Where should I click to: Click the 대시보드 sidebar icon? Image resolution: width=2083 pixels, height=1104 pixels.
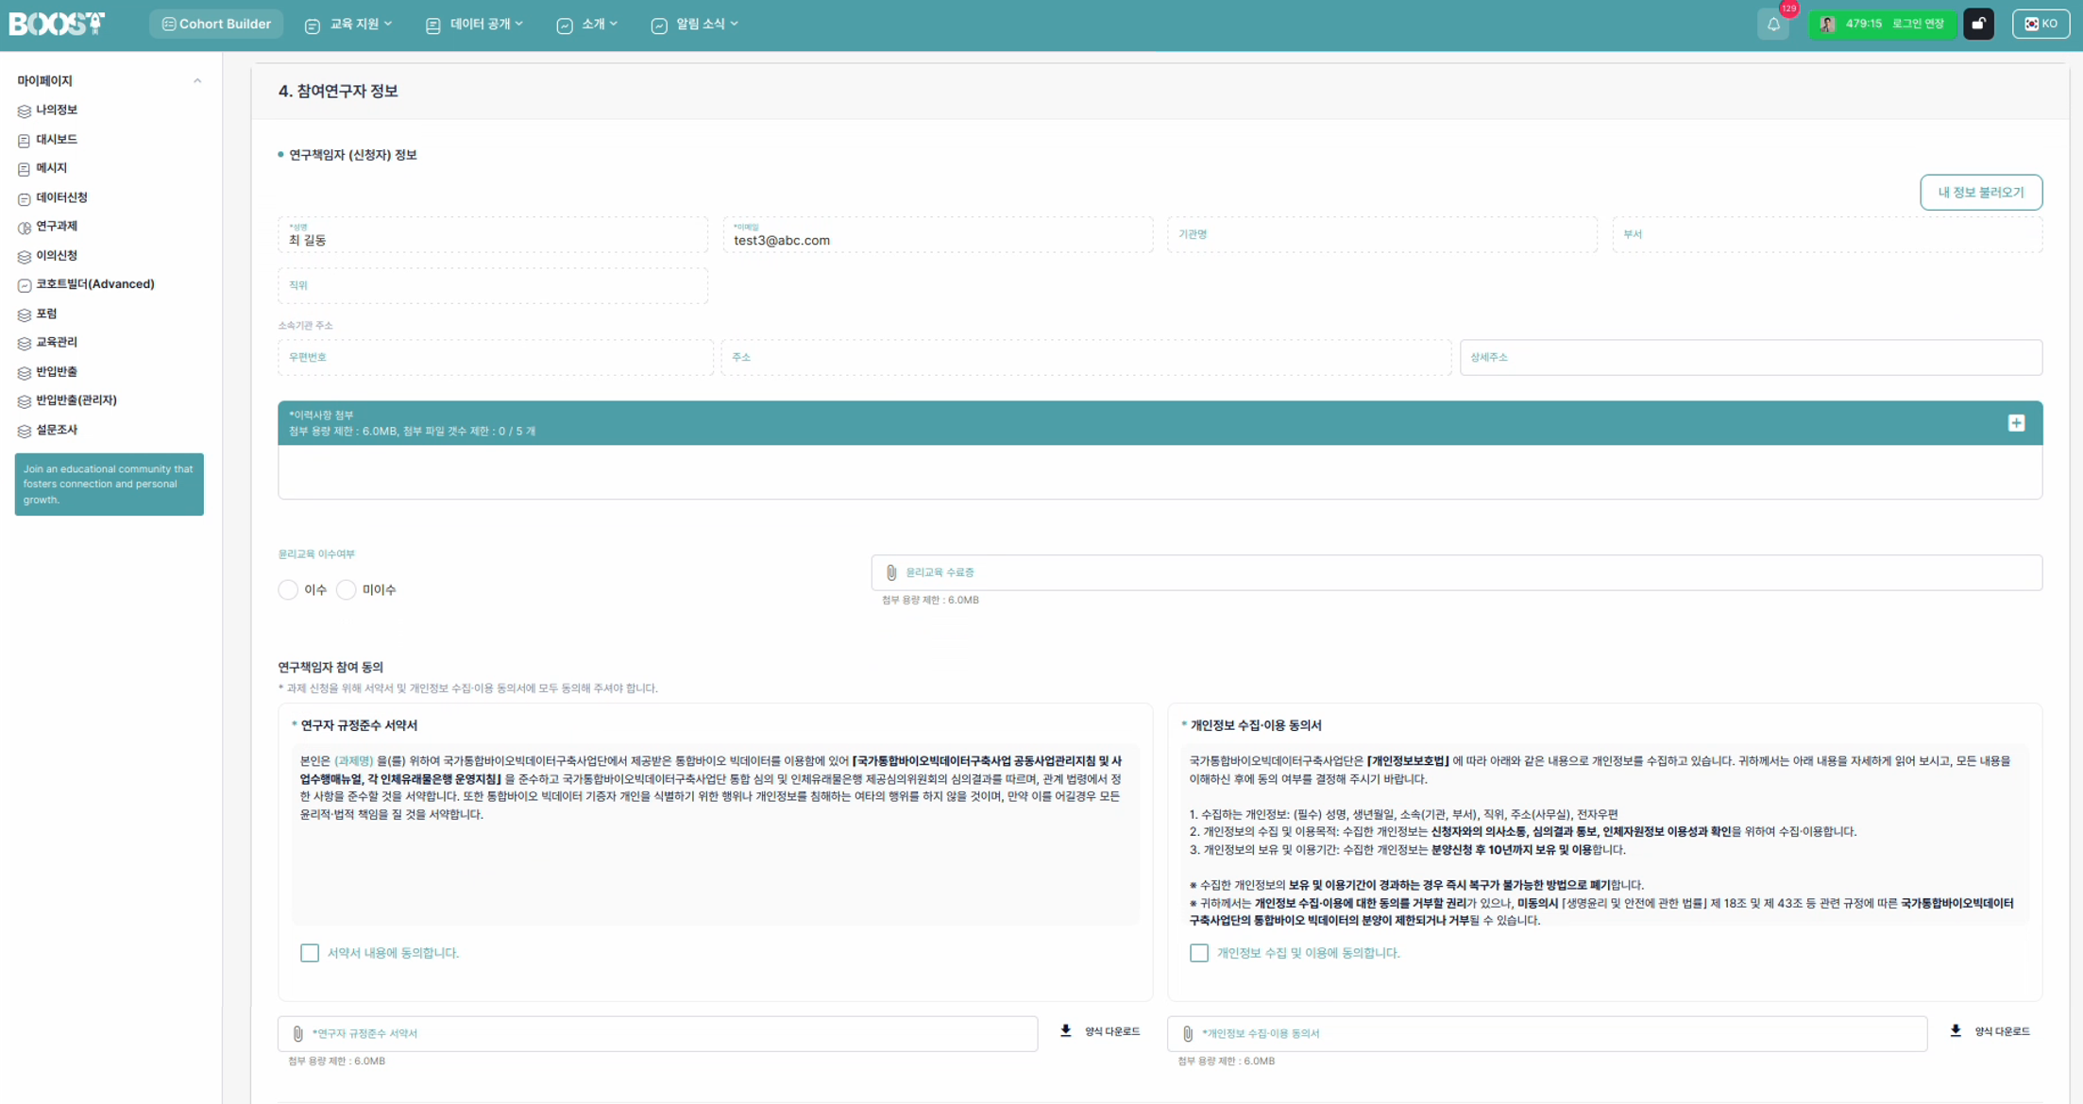pyautogui.click(x=25, y=141)
